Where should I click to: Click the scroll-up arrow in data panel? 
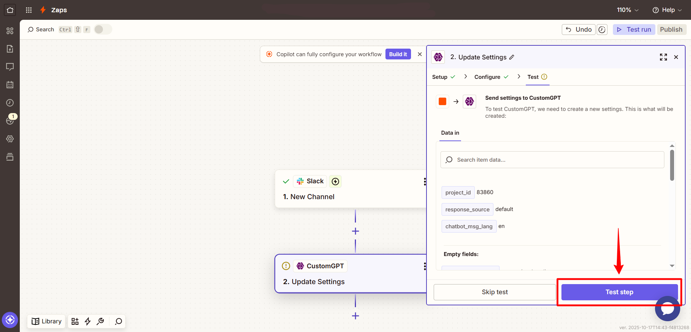tap(672, 145)
